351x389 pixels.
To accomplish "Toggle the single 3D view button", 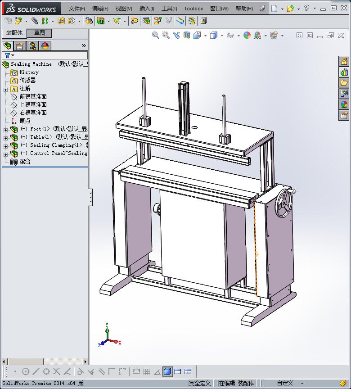I will (168, 371).
